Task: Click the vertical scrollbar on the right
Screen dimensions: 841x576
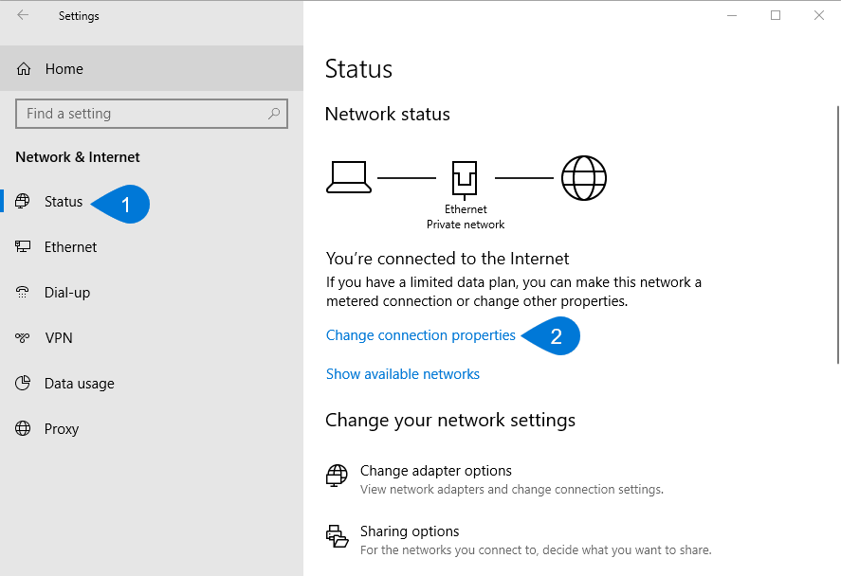Action: (837, 235)
